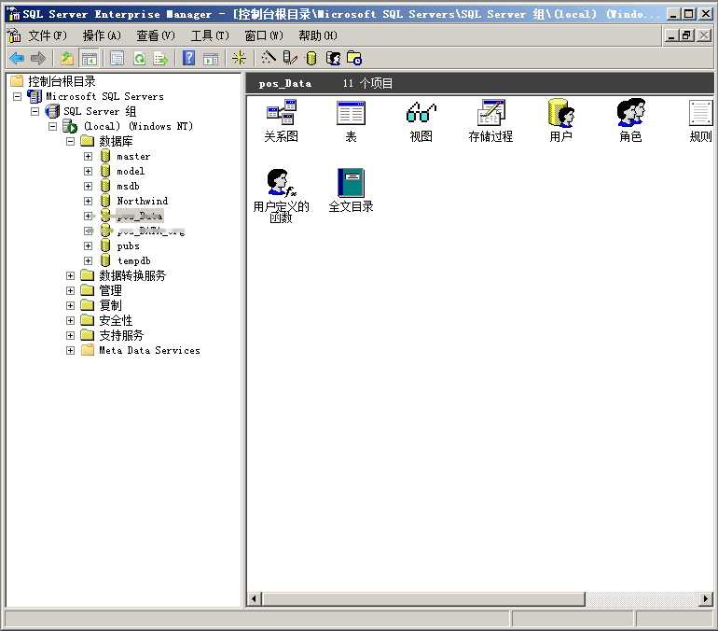Viewport: 718px width, 631px height.
Task: Select Meta Data Services tree item
Action: (149, 350)
